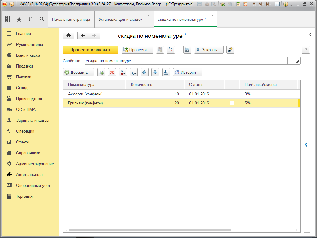
Task: Click the Провести и закрыть button
Action: tap(90, 50)
